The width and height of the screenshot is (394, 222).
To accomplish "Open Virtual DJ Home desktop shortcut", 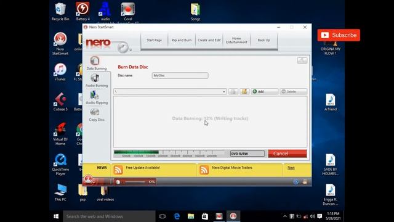I will coord(60,134).
